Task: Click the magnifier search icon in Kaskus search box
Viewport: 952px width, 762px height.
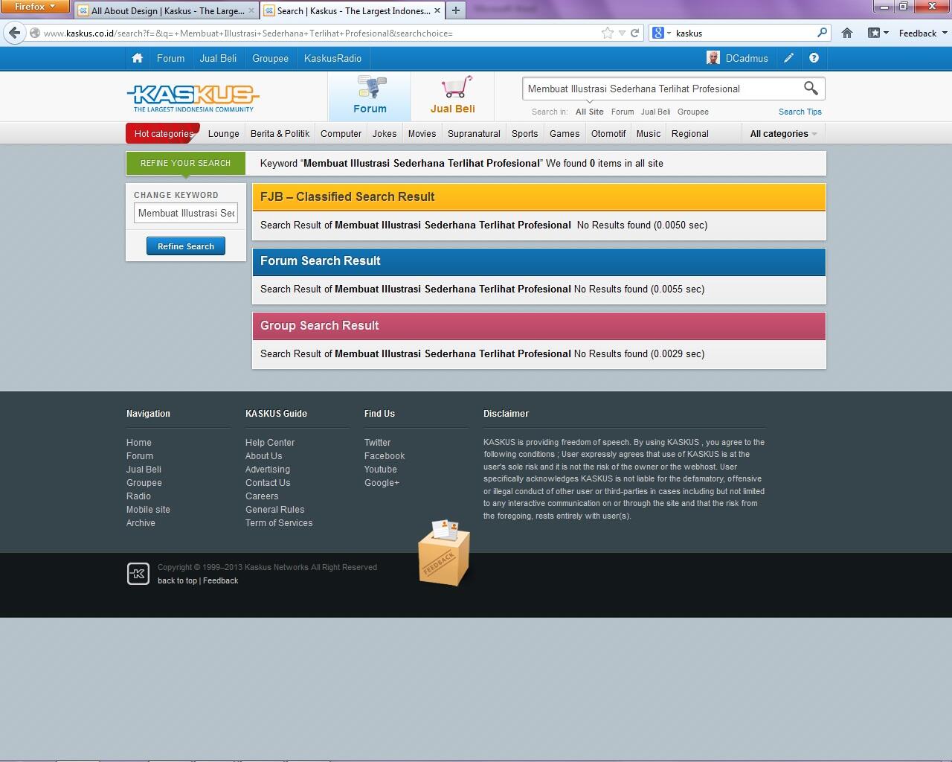Action: click(x=811, y=89)
